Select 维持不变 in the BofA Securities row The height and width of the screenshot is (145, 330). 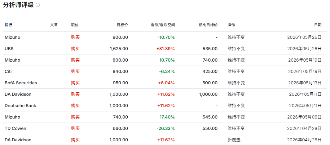click(x=236, y=83)
